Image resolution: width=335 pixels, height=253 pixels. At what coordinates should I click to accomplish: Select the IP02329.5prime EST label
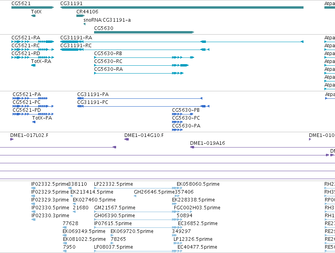tap(50, 192)
